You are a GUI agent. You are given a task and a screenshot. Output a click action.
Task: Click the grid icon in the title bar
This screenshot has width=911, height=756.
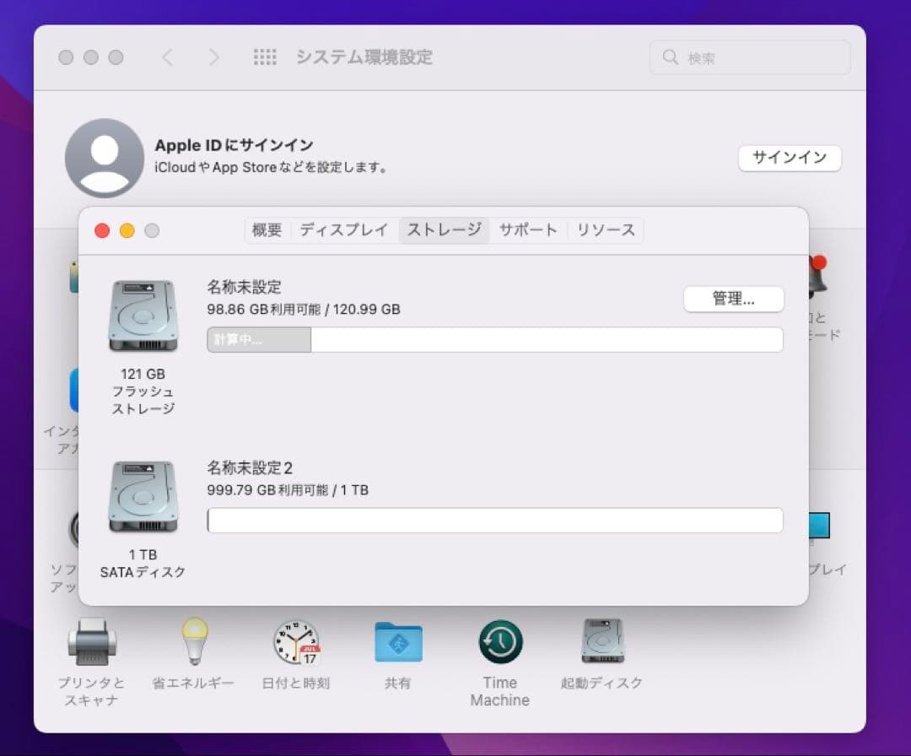pos(265,57)
